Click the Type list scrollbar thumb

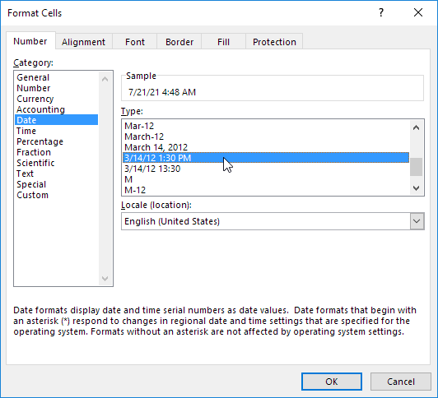point(416,167)
